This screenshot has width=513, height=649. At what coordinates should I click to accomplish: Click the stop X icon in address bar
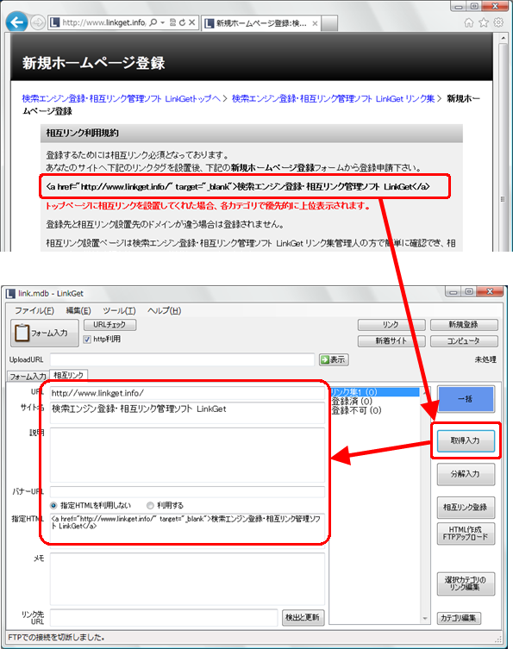(x=191, y=22)
